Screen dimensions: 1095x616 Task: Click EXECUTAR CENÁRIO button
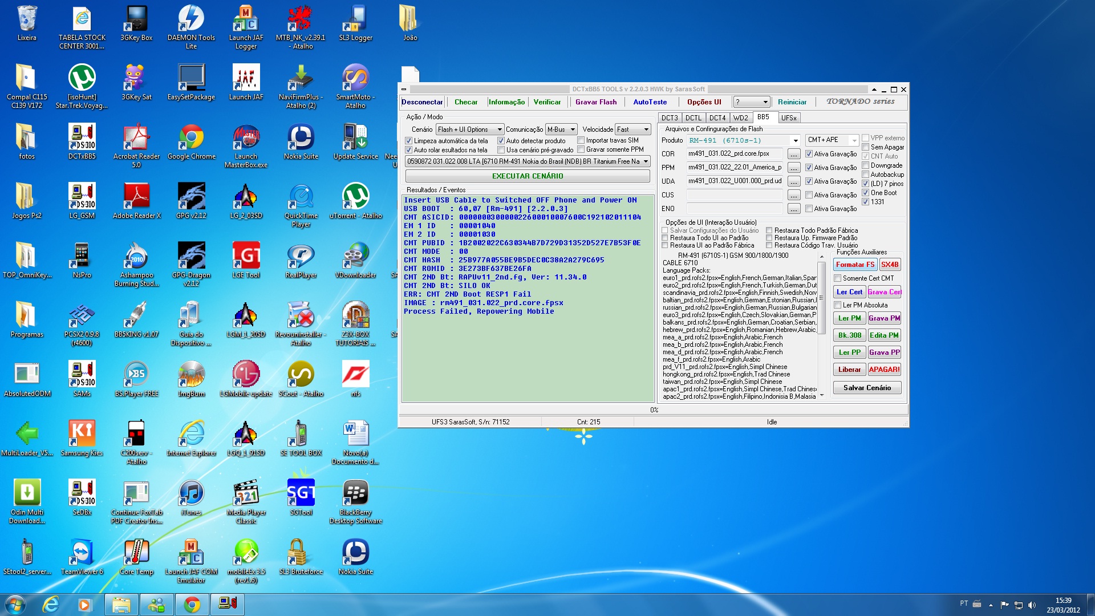pyautogui.click(x=528, y=176)
